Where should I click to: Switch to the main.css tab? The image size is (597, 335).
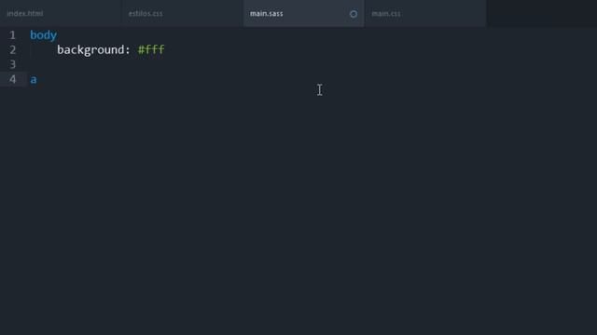coord(425,13)
